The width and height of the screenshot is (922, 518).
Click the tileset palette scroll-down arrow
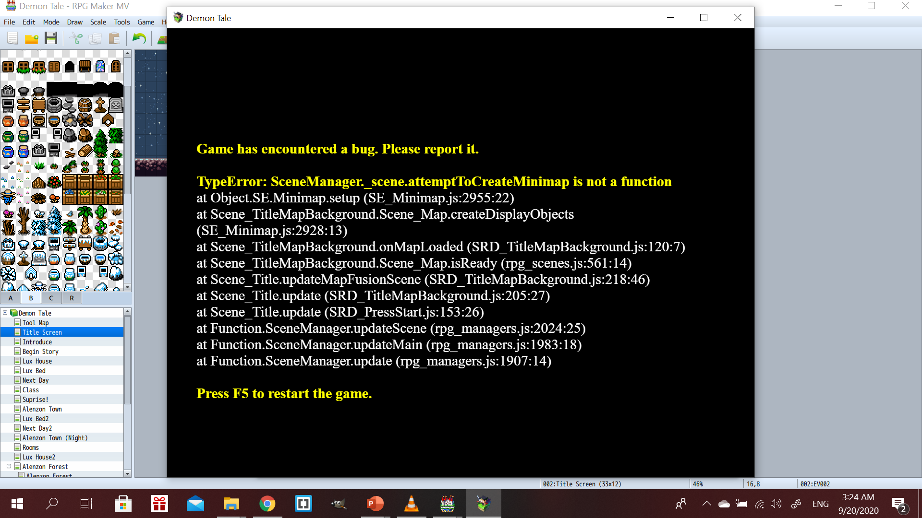click(x=128, y=287)
